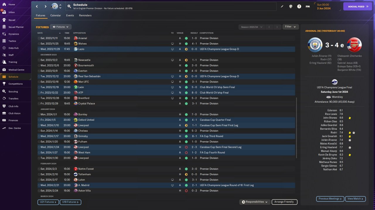The width and height of the screenshot is (375, 210).
Task: Toggle the circle on the Arsenal fixture row
Action: coord(39,38)
